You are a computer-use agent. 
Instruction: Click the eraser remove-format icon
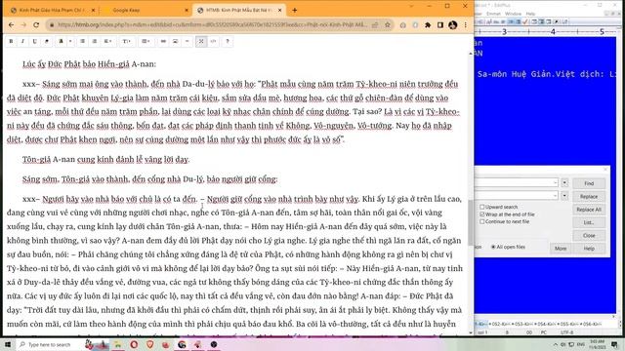point(47,41)
